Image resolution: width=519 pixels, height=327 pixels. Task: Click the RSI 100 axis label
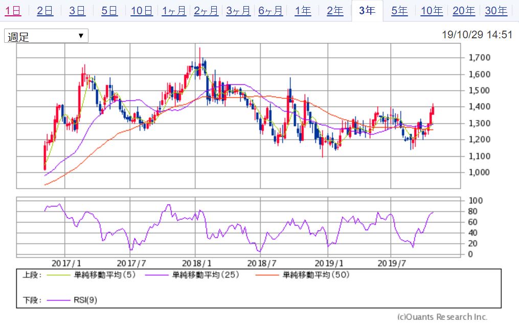(x=476, y=200)
